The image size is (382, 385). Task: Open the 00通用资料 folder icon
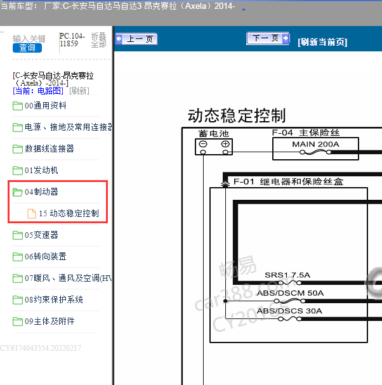click(18, 106)
